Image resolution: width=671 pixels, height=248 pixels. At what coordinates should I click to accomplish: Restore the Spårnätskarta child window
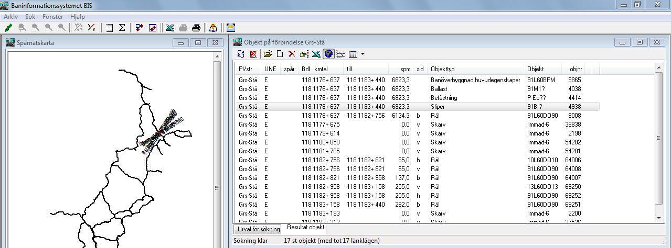pos(198,43)
